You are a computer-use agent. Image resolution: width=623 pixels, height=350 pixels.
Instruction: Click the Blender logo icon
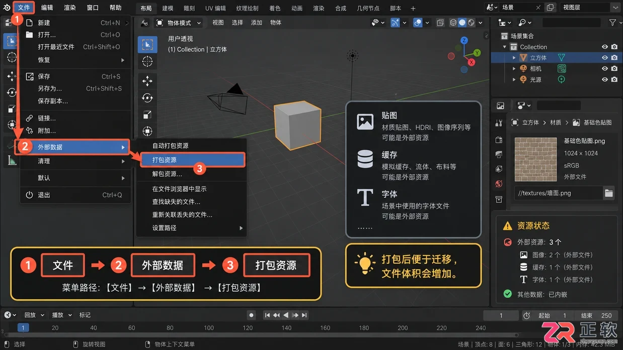(7, 8)
